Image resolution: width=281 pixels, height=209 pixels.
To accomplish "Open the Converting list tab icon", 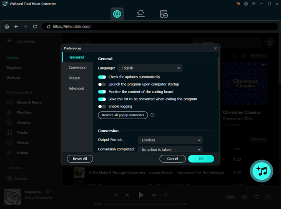I will coord(140,14).
